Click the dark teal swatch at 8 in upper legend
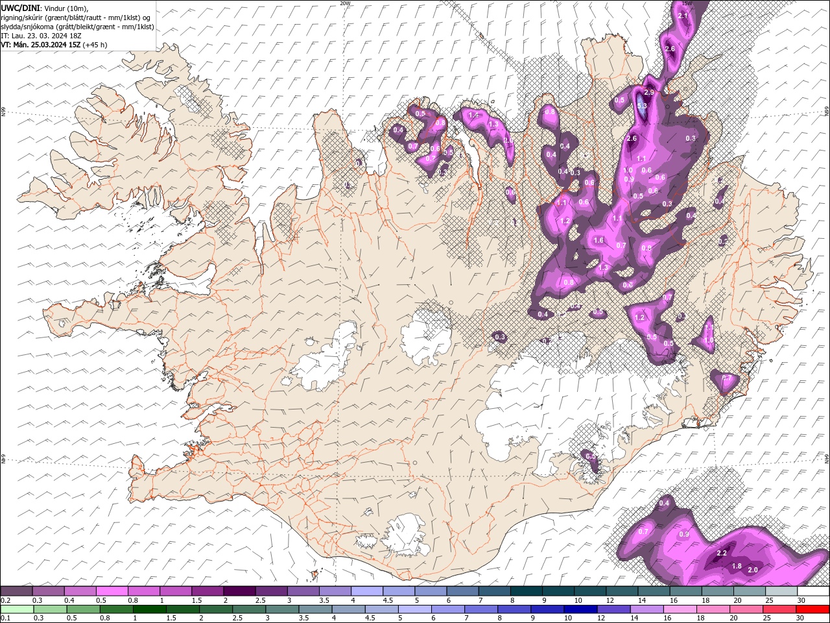This screenshot has width=830, height=623. point(527,591)
